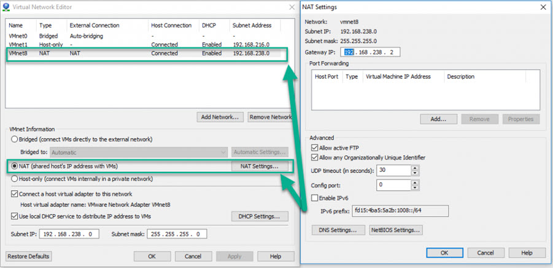Click the DHCP Settings button
This screenshot has height=268, width=553.
(x=259, y=216)
